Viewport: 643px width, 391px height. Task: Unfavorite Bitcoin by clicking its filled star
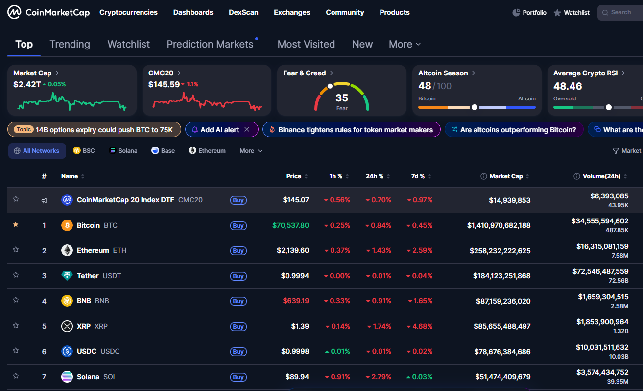click(x=15, y=225)
